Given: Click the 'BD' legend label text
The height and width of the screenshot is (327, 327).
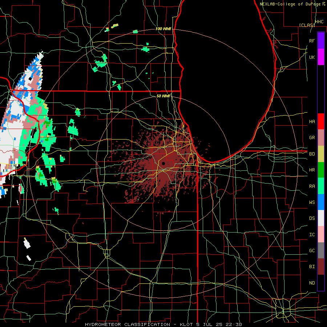Looking at the screenshot, I should pos(312,154).
